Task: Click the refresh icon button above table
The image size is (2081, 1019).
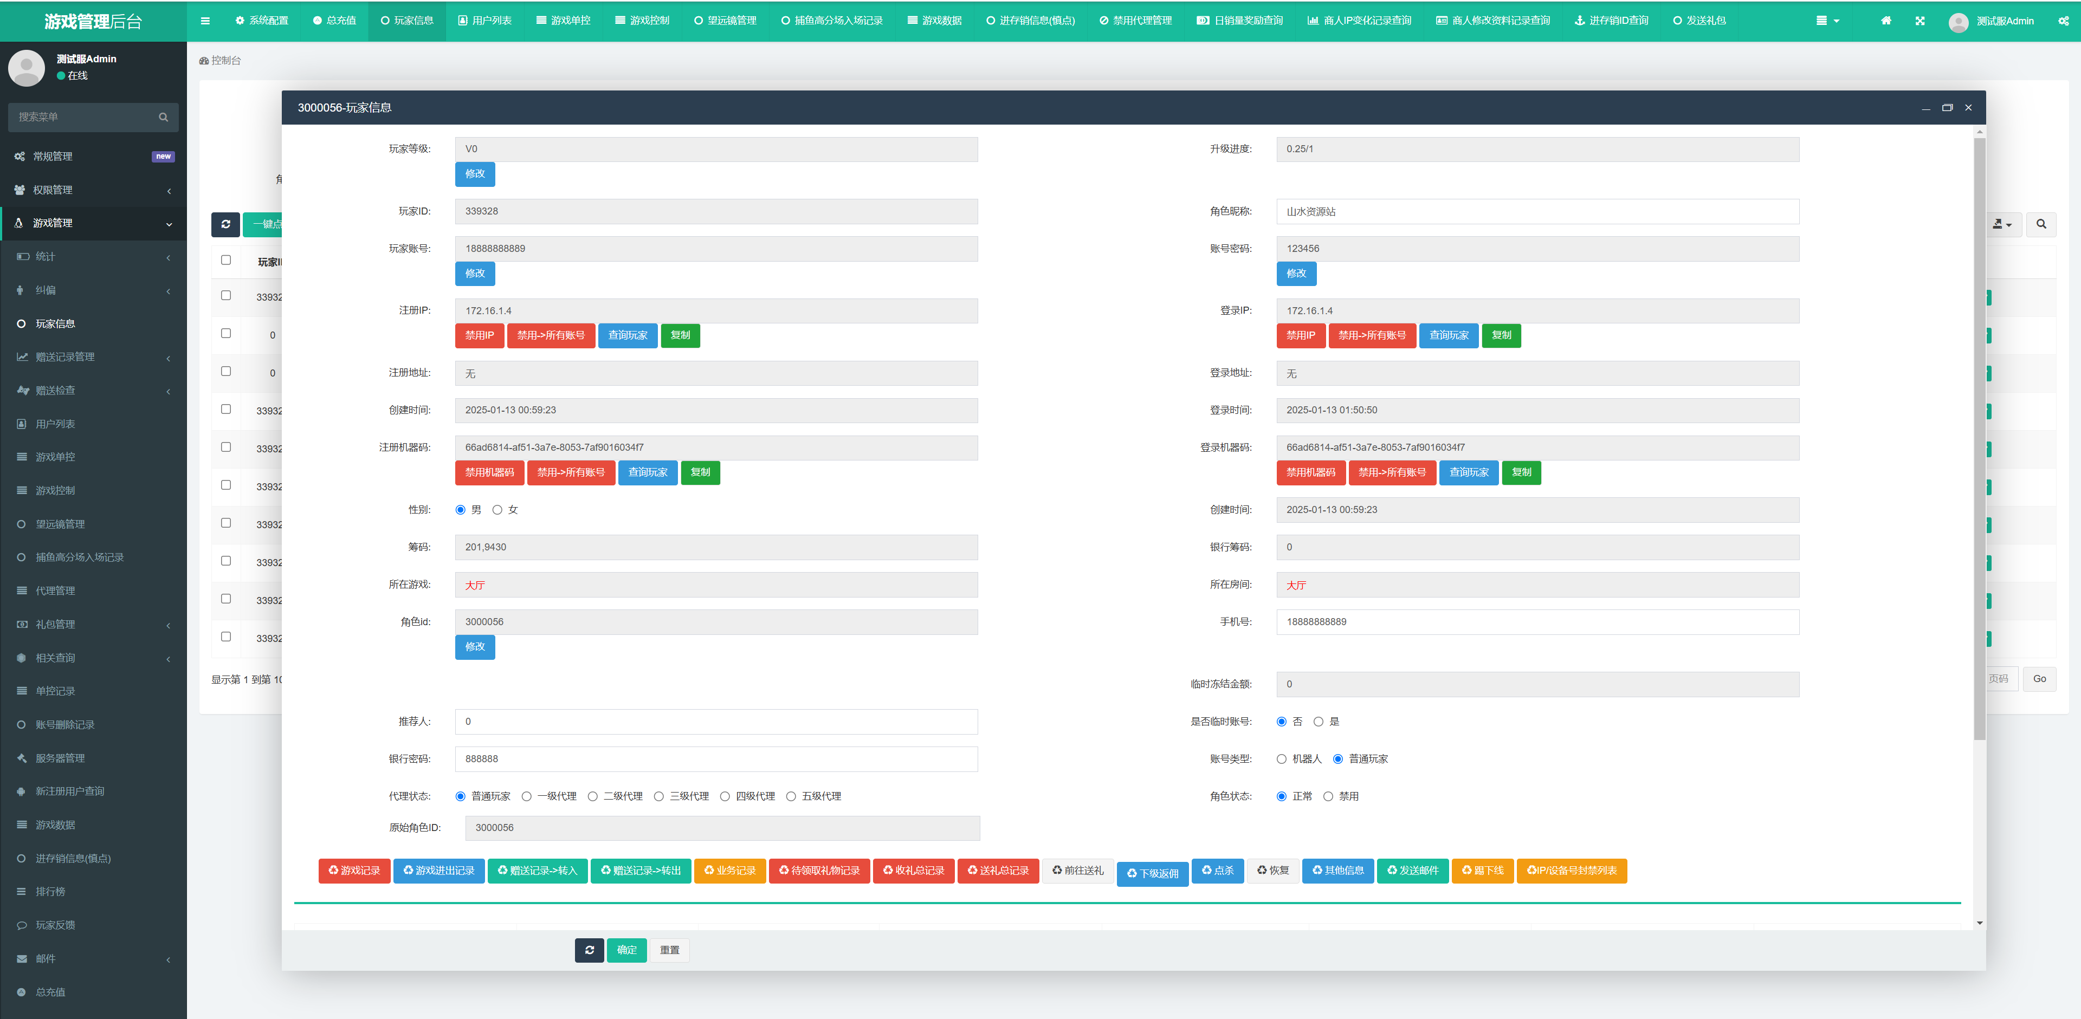Action: (x=225, y=224)
